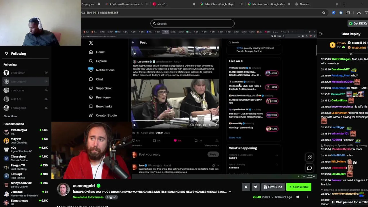The height and width of the screenshot is (207, 368).
Task: Toggle asmongold notifications with the bell icon
Action: tap(246, 187)
